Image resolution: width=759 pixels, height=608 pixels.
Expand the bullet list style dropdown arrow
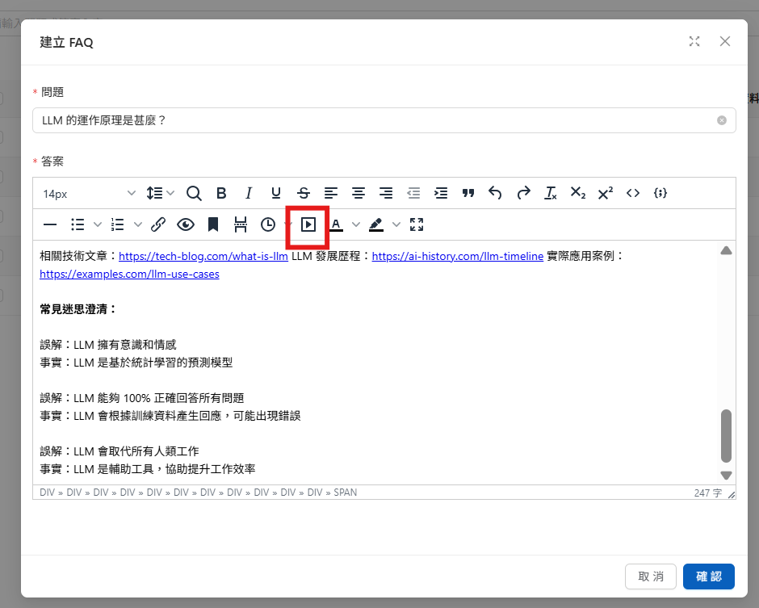click(98, 224)
